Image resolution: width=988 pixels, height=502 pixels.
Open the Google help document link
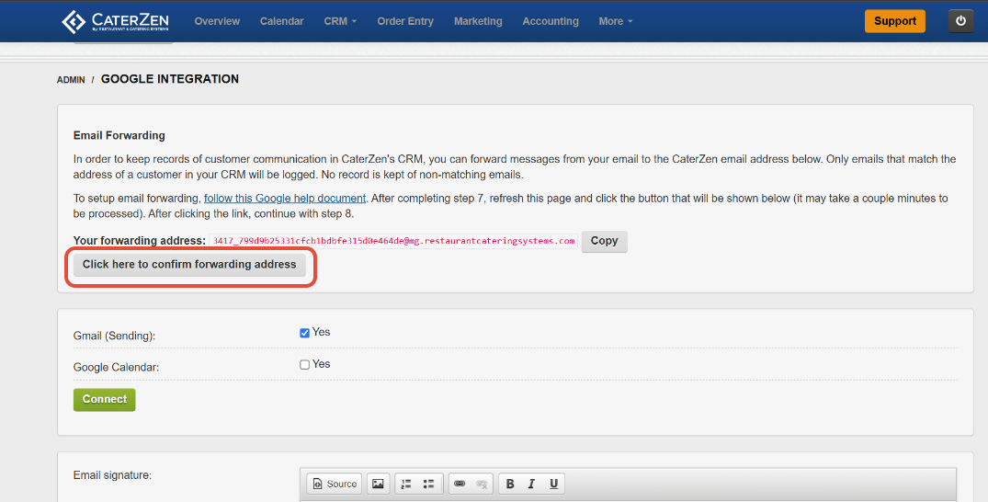[x=285, y=198]
